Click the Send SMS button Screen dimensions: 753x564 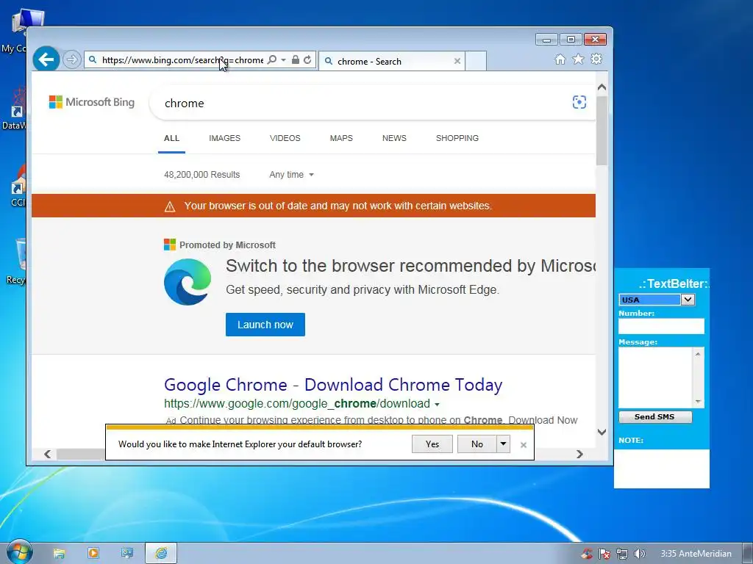(655, 417)
